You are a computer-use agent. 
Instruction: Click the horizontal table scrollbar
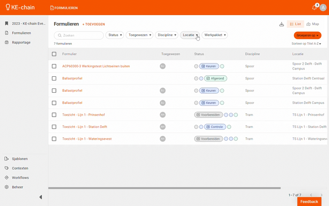pos(164,188)
